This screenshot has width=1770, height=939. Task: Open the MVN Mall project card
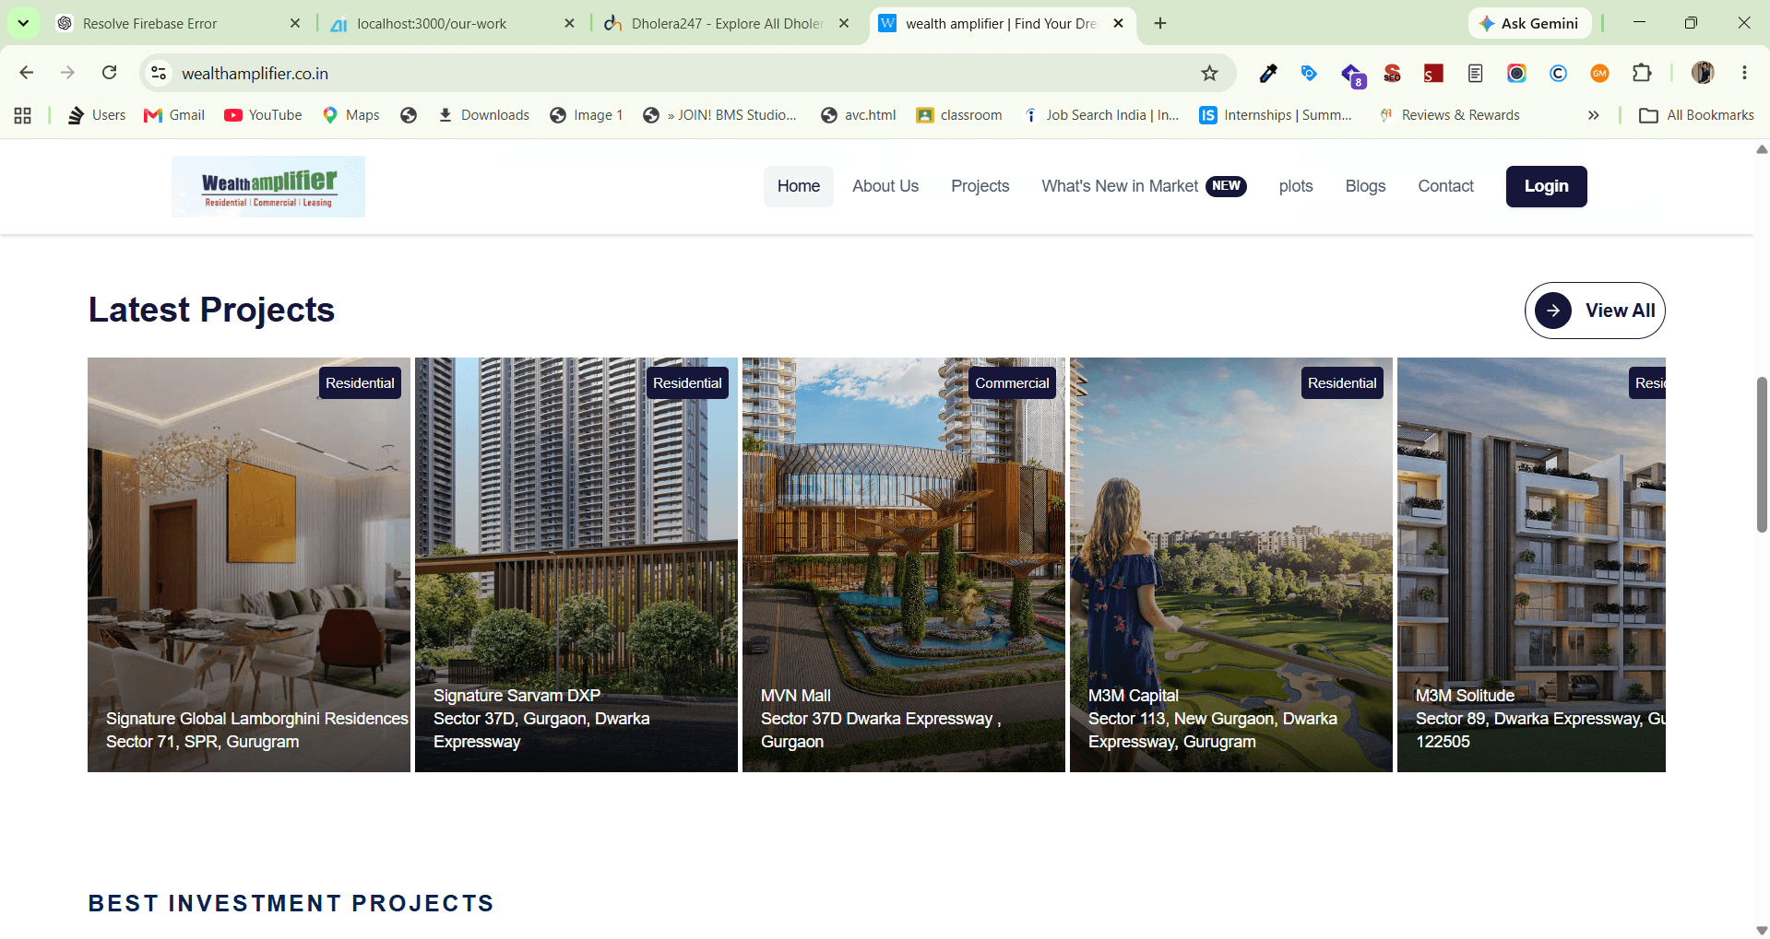pyautogui.click(x=904, y=565)
